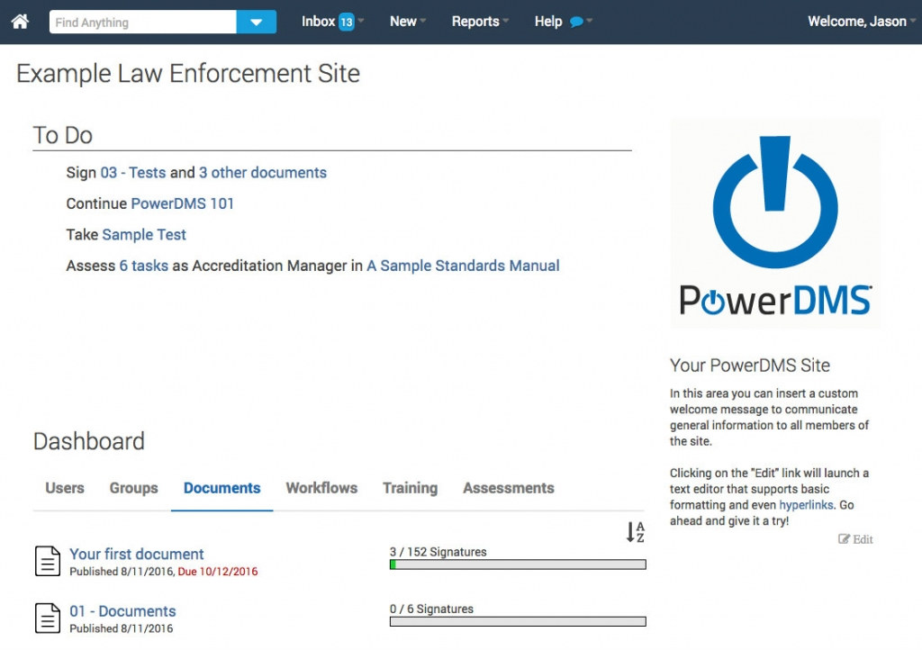Click the 3 / 152 Signatures progress bar
Screen dimensions: 922x650
[518, 564]
